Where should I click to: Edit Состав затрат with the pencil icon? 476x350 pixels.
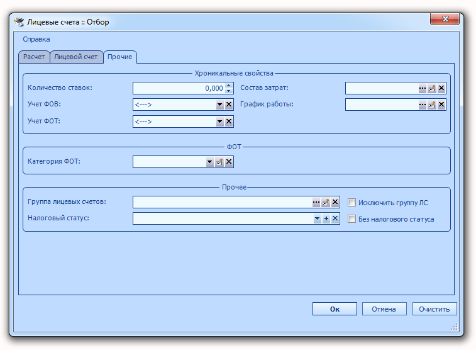coord(432,88)
